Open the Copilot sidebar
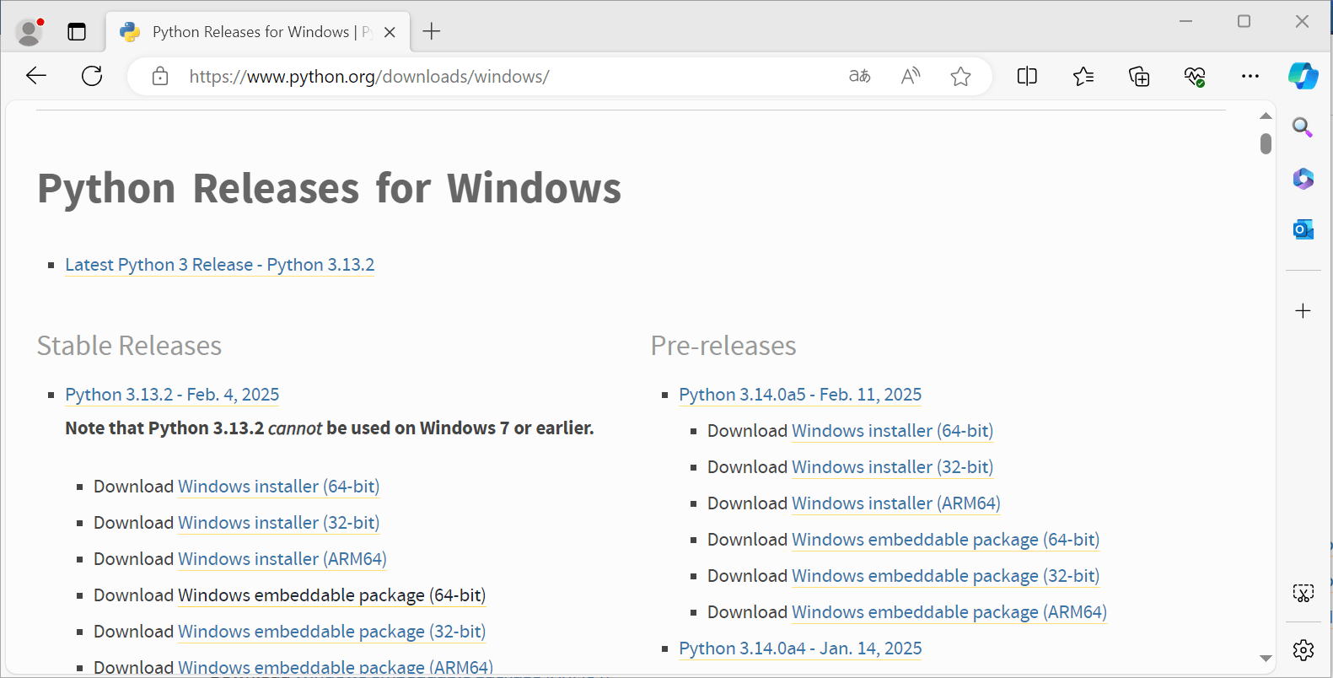This screenshot has height=678, width=1333. 1303,76
